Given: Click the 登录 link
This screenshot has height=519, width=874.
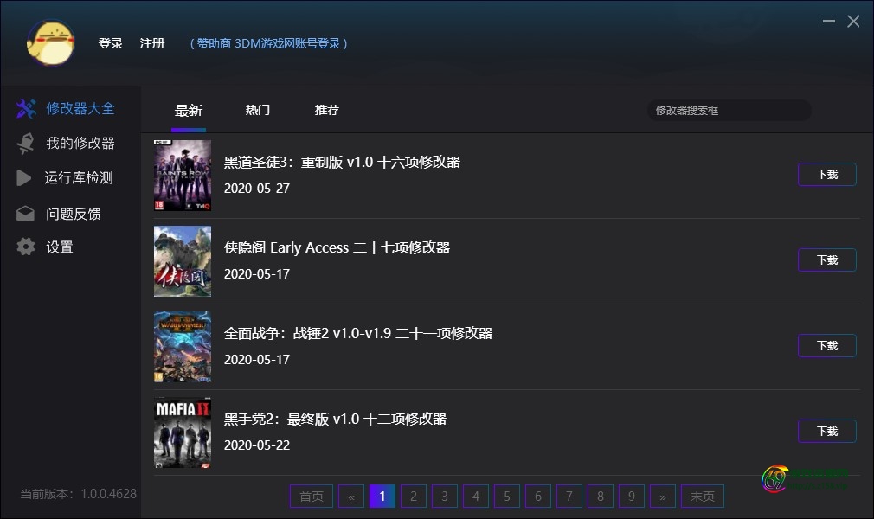Looking at the screenshot, I should tap(111, 43).
